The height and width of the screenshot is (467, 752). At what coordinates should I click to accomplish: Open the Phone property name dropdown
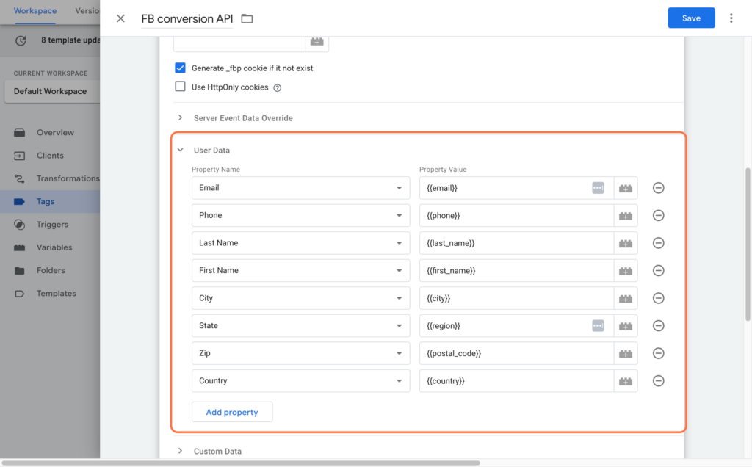[x=300, y=215]
